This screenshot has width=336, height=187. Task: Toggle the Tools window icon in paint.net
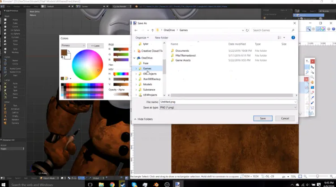(x=308, y=29)
